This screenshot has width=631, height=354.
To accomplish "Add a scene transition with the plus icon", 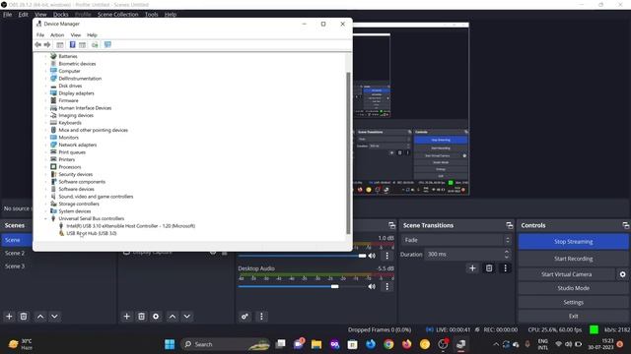I will 472,268.
